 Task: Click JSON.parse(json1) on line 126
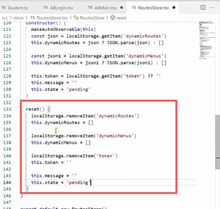pos(130,63)
